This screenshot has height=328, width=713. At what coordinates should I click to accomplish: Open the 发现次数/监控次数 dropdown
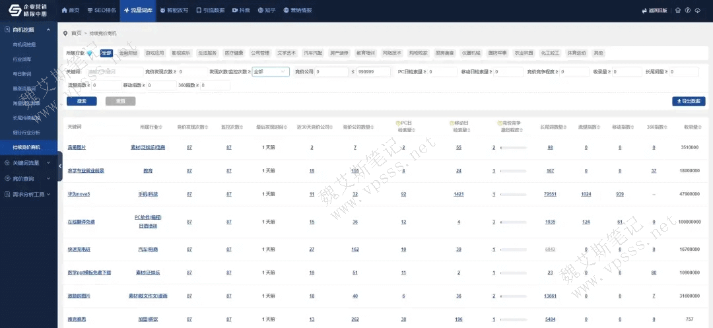coord(270,71)
